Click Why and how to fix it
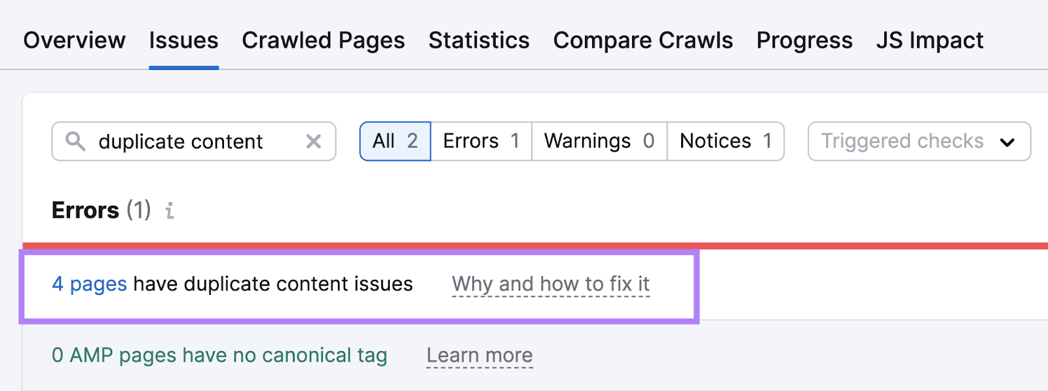This screenshot has width=1048, height=391. [x=551, y=284]
